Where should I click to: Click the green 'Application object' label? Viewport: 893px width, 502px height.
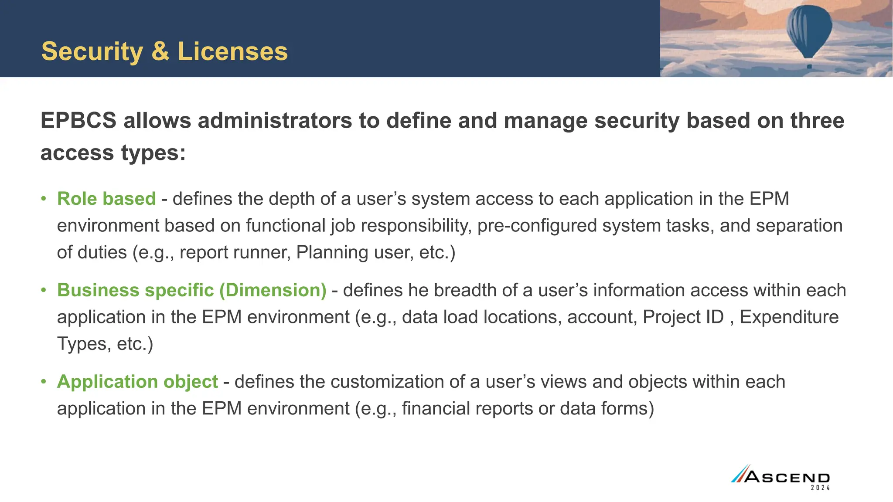(137, 382)
